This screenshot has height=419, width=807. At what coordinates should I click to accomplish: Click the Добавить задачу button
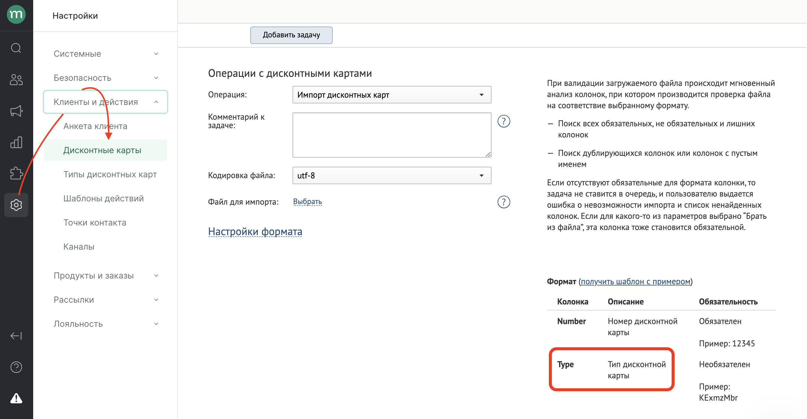[x=291, y=35]
